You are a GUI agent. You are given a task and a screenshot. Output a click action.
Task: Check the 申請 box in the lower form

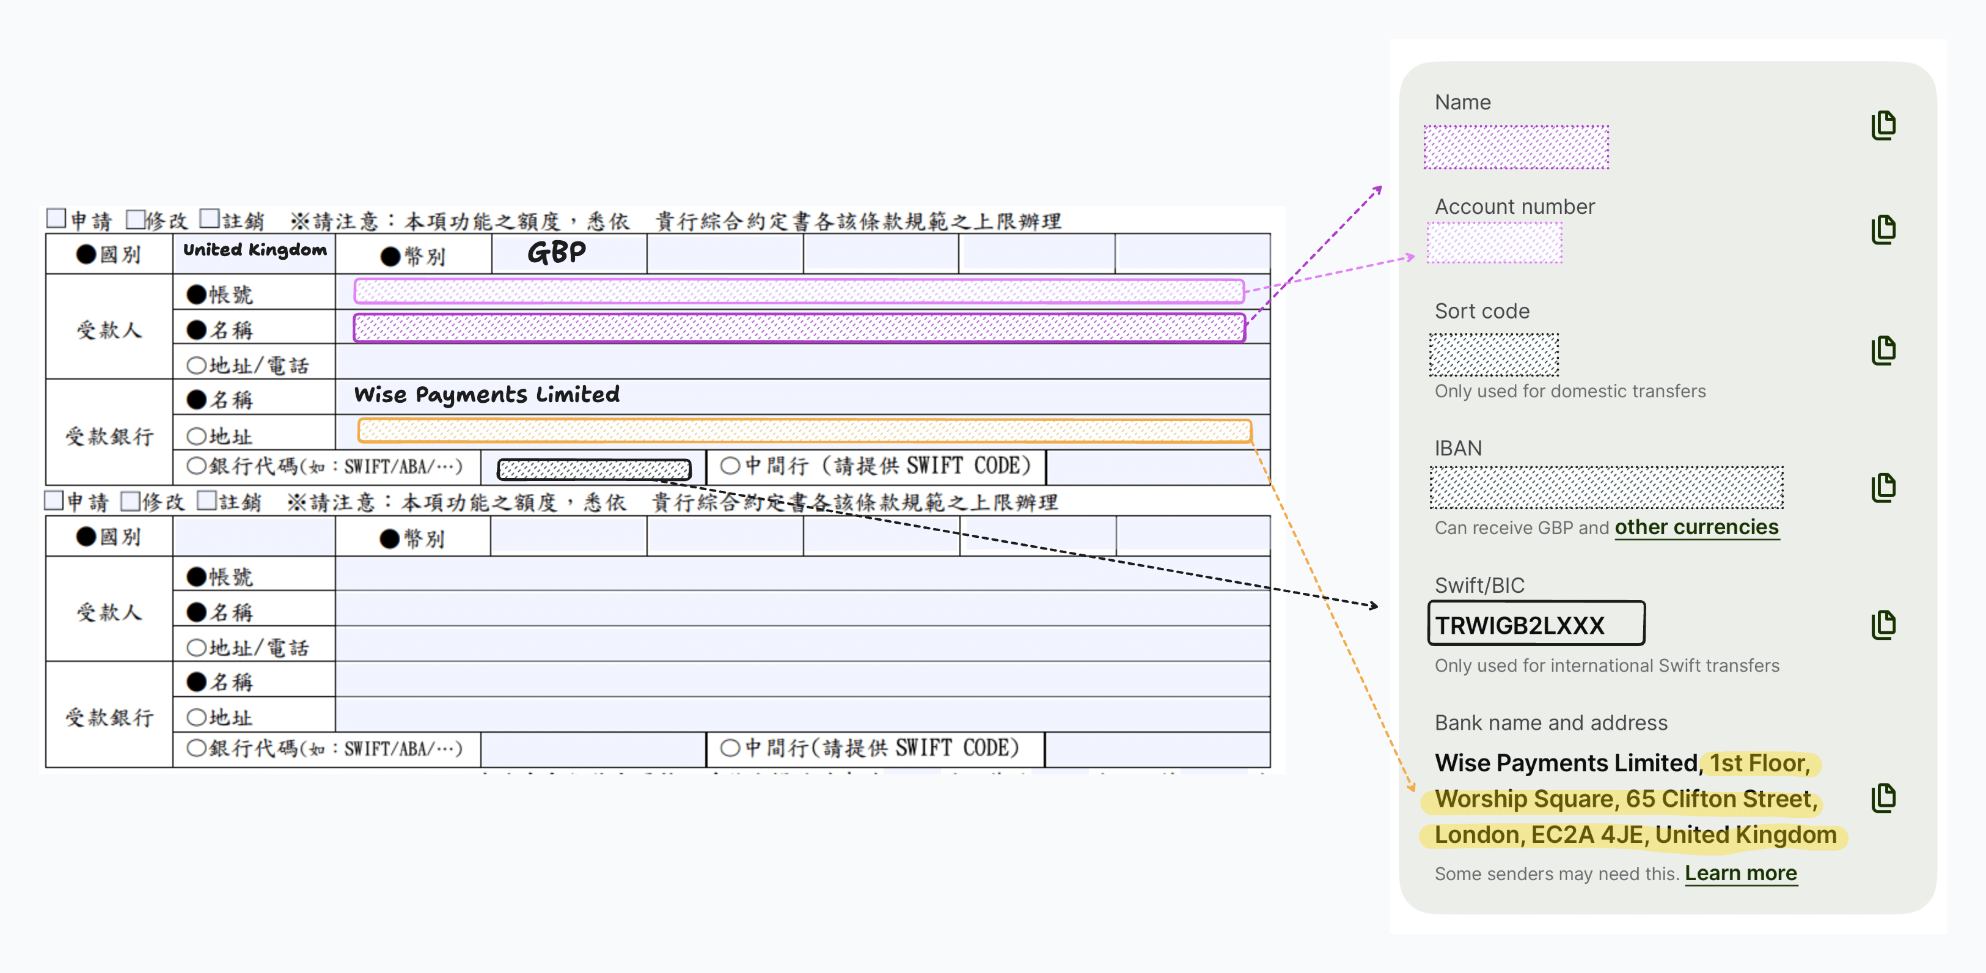(54, 501)
